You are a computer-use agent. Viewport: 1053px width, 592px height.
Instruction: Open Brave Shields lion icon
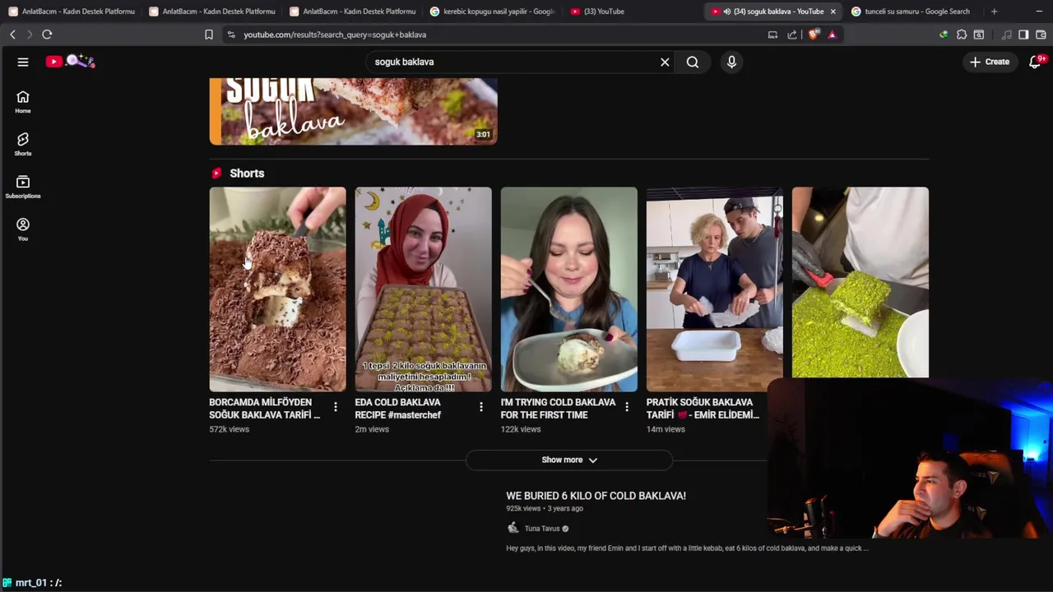coord(814,35)
